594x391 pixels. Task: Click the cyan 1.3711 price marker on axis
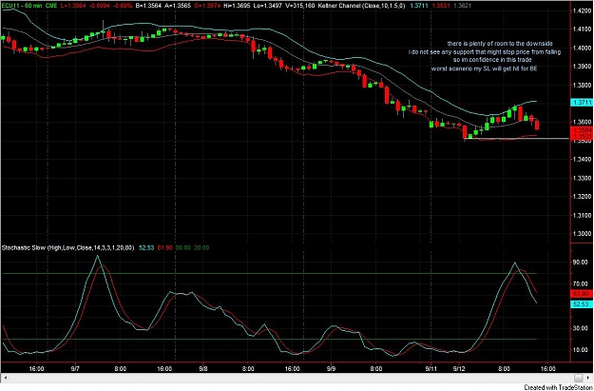coord(583,103)
